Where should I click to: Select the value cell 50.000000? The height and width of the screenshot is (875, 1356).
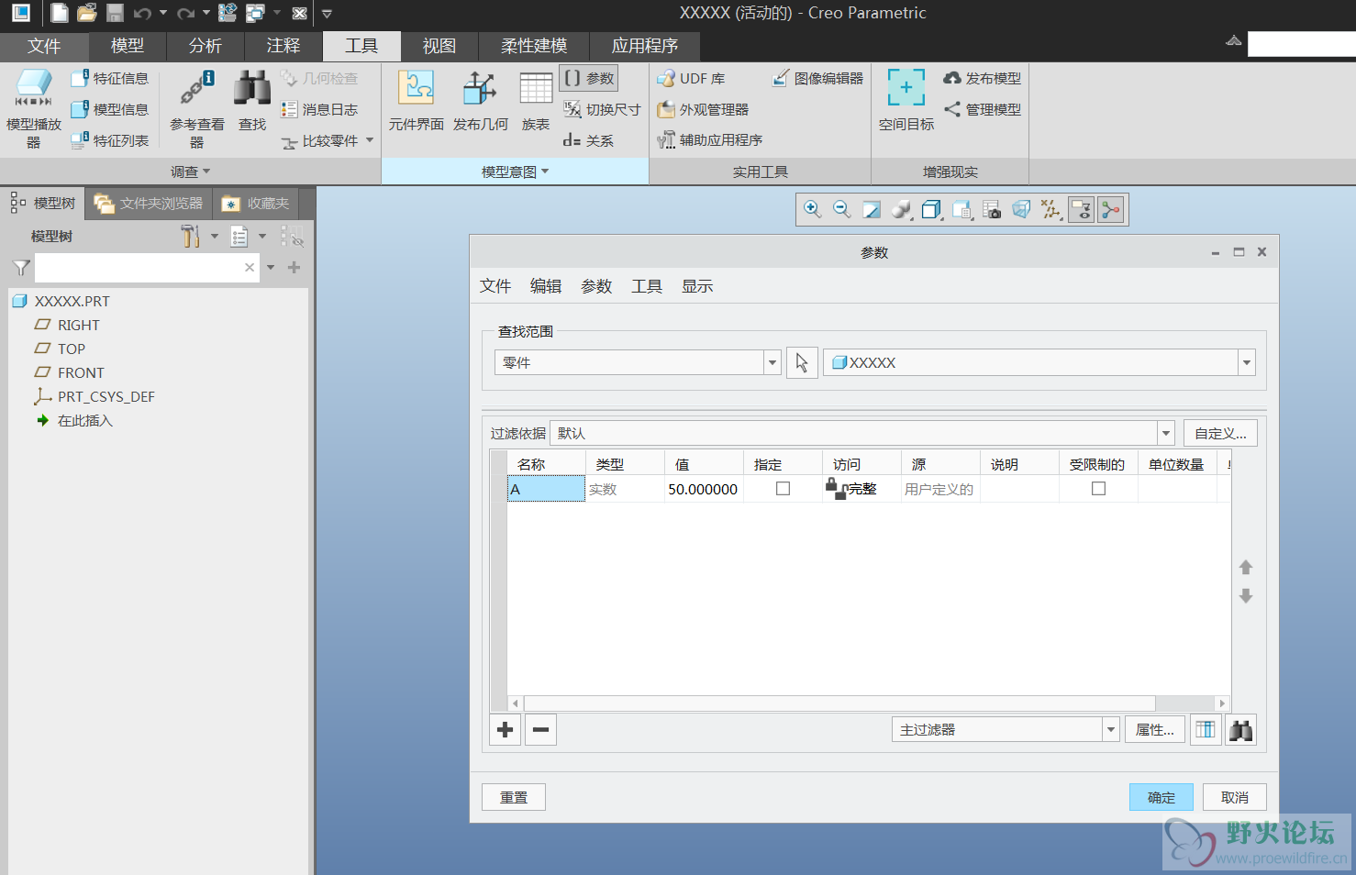pos(704,489)
